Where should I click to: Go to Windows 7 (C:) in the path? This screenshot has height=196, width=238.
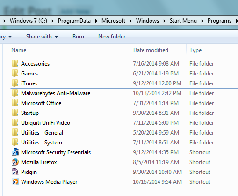tap(29, 21)
